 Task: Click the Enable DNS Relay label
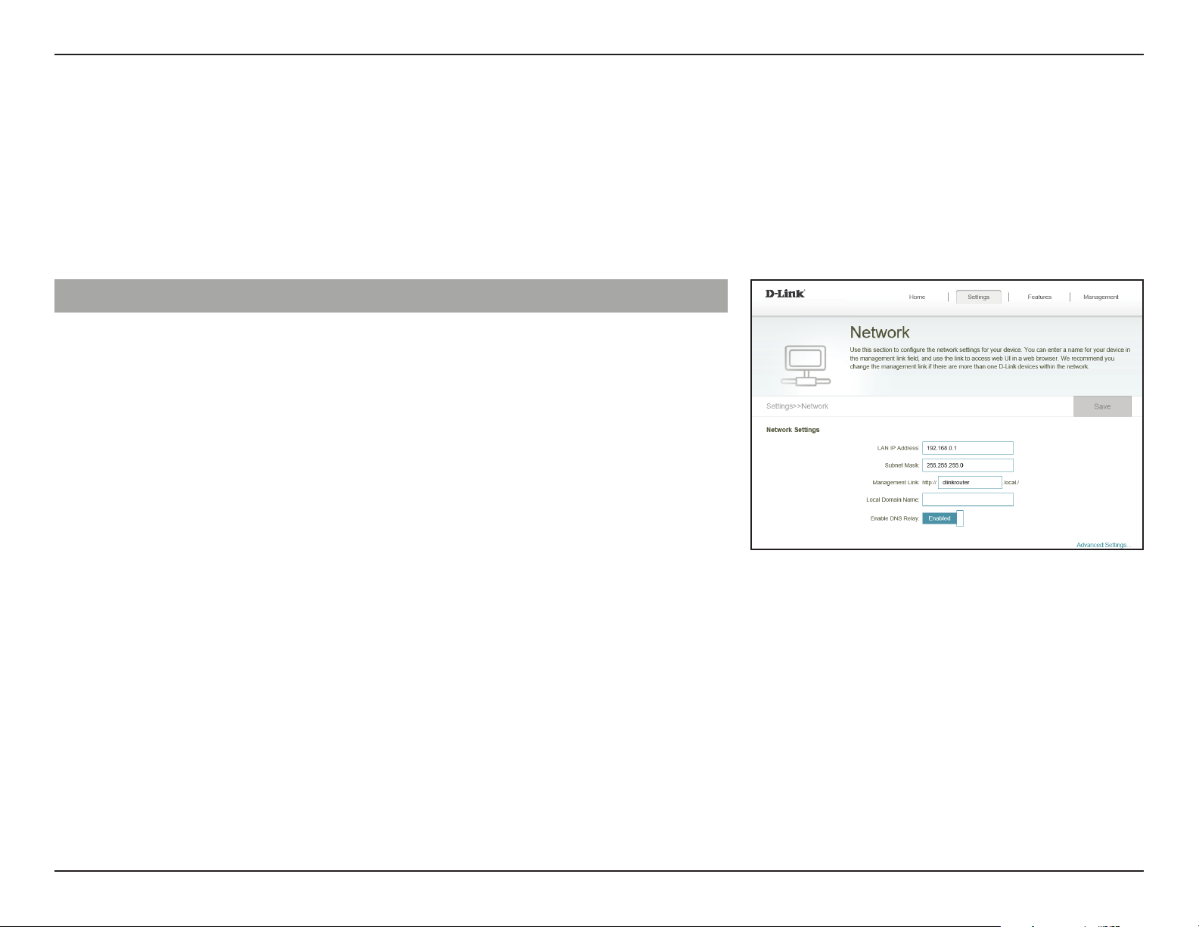click(x=895, y=519)
